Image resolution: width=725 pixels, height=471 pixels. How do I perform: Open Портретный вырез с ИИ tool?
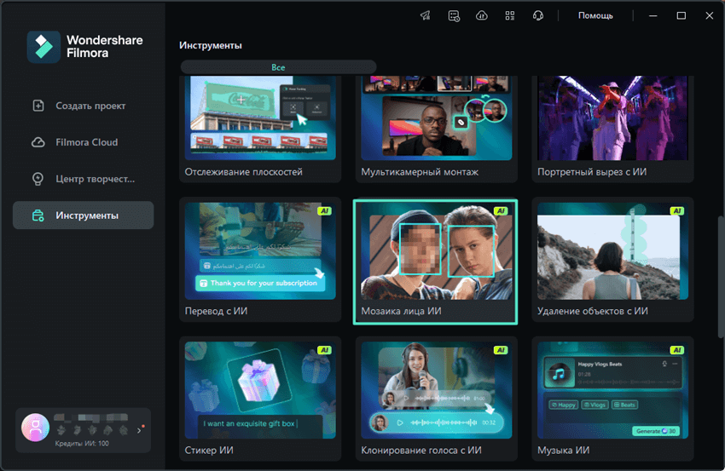612,129
